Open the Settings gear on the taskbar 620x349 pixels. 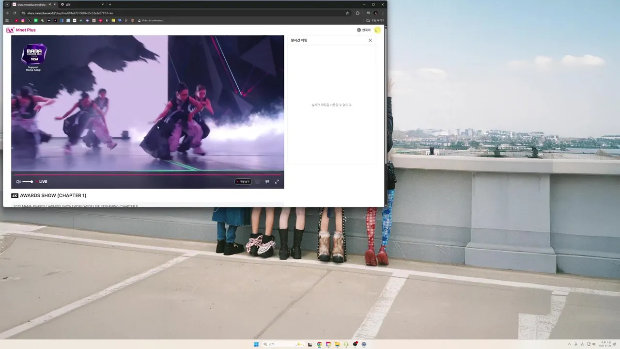pos(364,344)
